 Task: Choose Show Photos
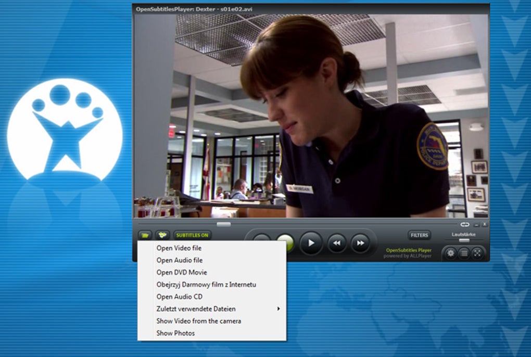(212, 333)
